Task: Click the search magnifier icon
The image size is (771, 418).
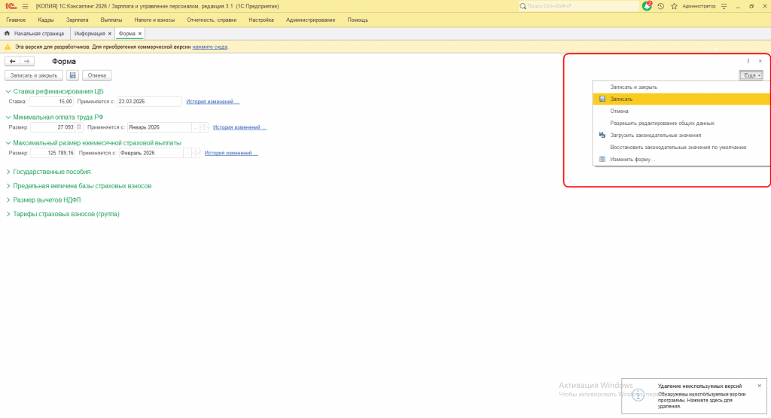Action: (x=523, y=6)
